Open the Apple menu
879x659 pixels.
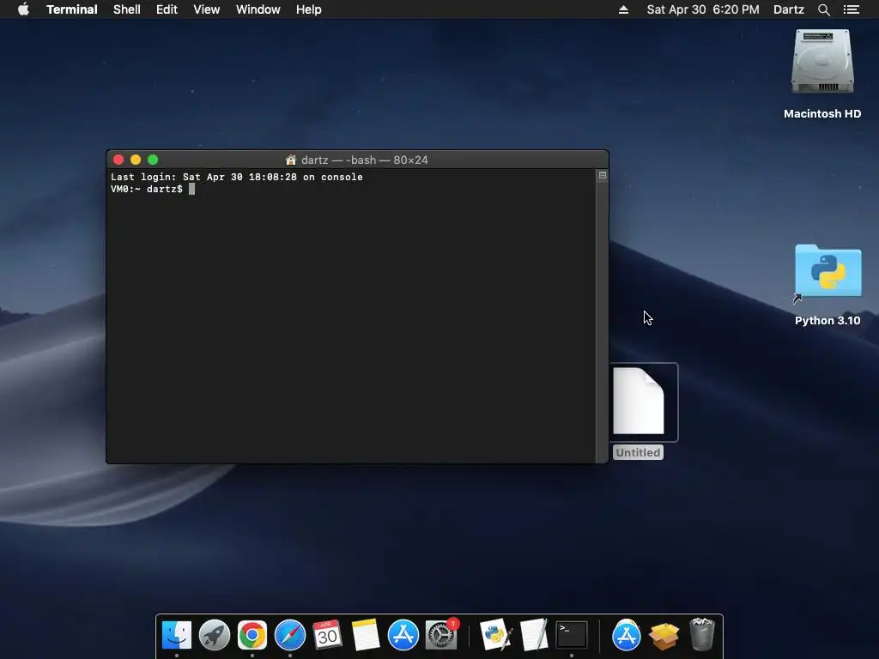tap(23, 9)
